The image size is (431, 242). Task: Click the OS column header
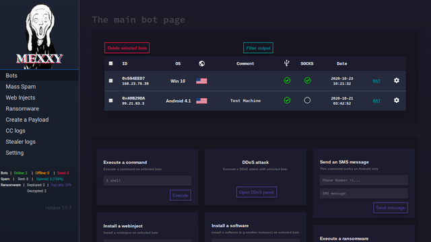(178, 63)
